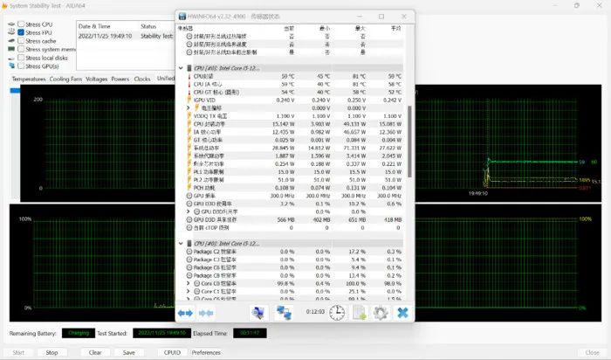Click the expand sensor columns arrows icon
Image resolution: width=611 pixels, height=360 pixels.
185,313
